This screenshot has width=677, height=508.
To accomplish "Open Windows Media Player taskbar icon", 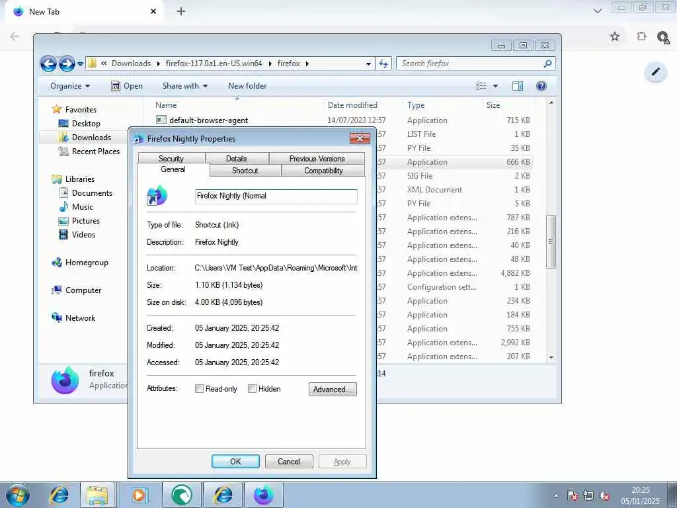I will click(139, 495).
